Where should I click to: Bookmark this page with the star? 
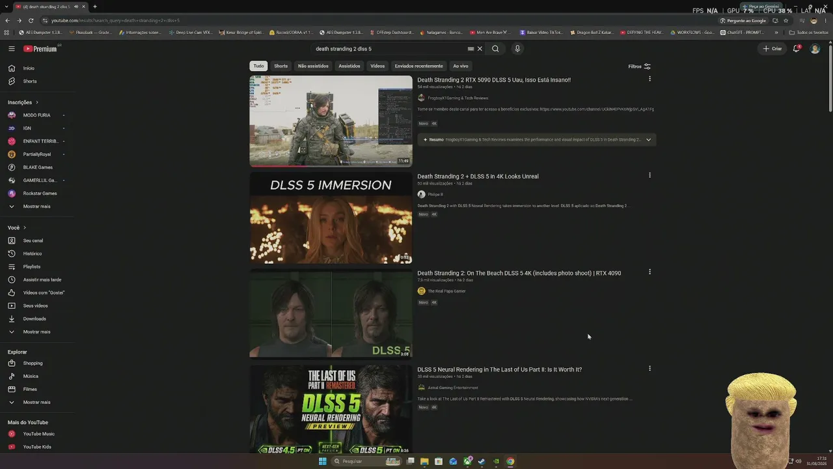785,20
